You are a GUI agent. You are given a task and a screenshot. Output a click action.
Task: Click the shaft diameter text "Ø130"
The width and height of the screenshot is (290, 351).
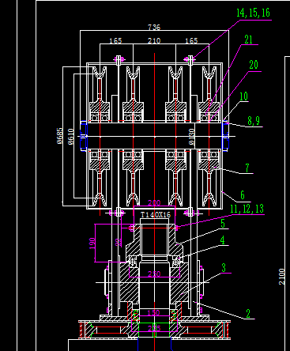[192, 137]
